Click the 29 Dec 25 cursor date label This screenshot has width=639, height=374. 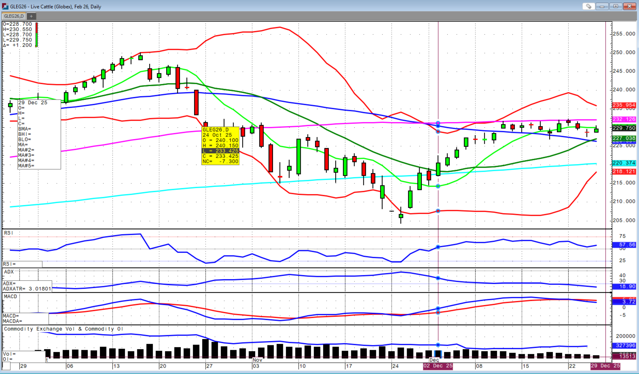(605, 366)
